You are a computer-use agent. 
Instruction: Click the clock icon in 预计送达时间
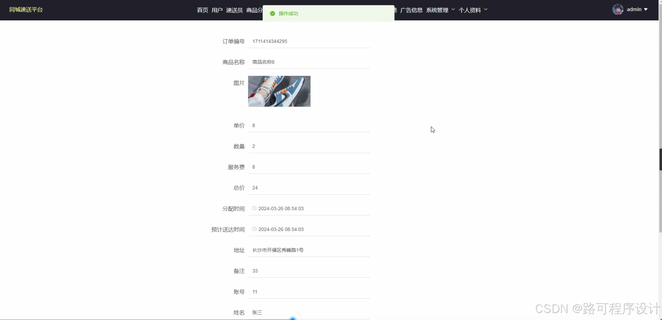(x=254, y=229)
